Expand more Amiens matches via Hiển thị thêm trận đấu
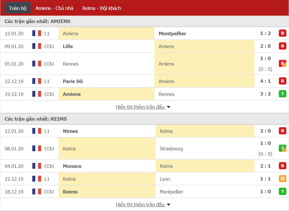289x211 pixels. pos(140,107)
